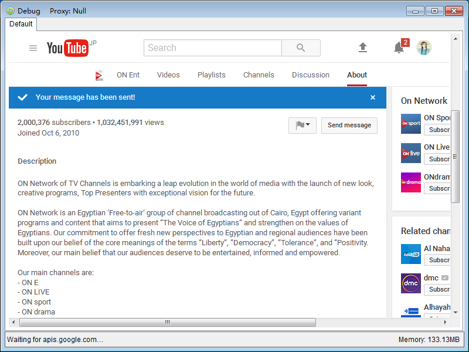Switch to the Videos tab
This screenshot has height=352, width=469.
tap(168, 75)
